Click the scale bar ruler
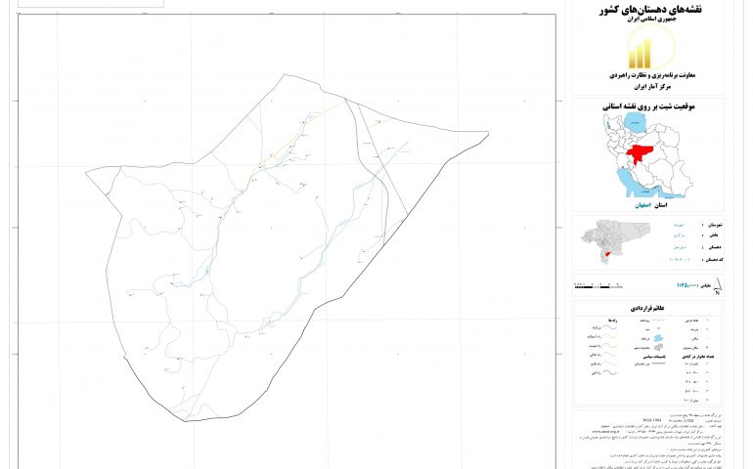Screen dimensions: 753x469 (598, 284)
